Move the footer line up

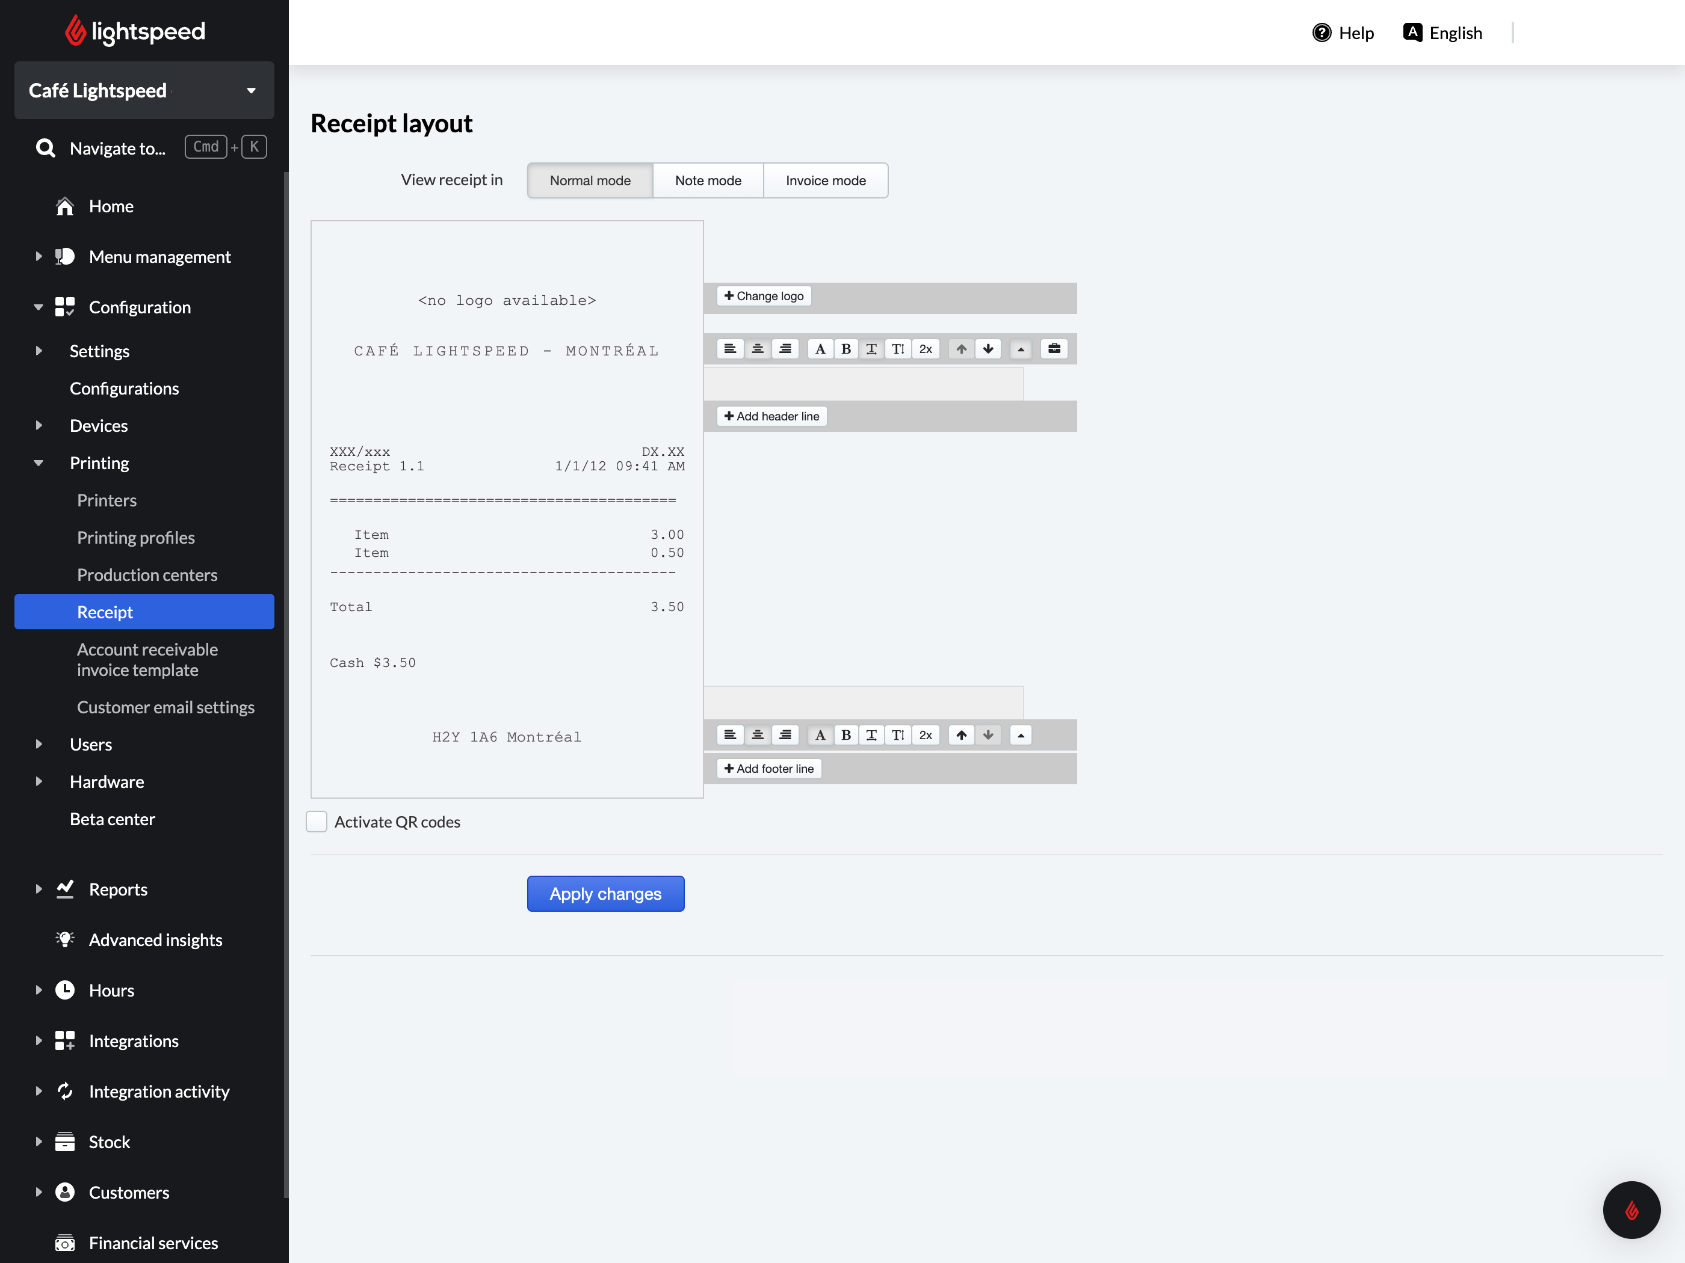pos(961,735)
